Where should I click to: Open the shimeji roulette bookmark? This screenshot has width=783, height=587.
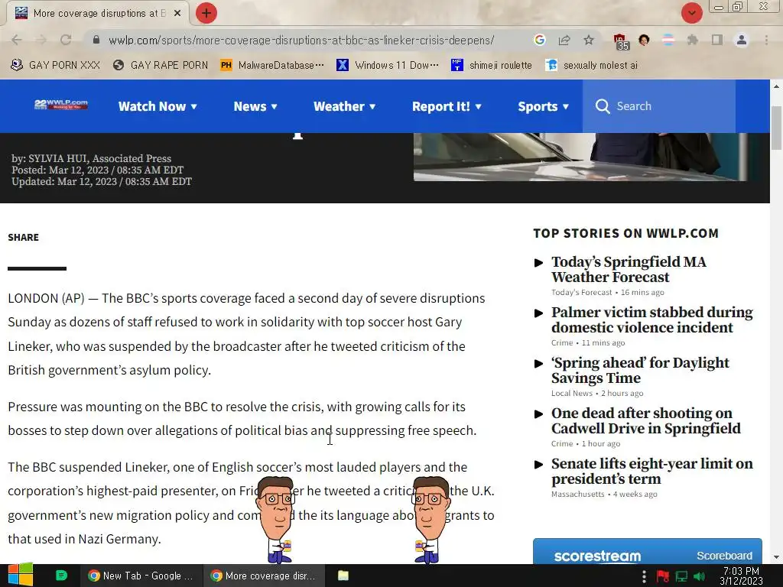492,65
